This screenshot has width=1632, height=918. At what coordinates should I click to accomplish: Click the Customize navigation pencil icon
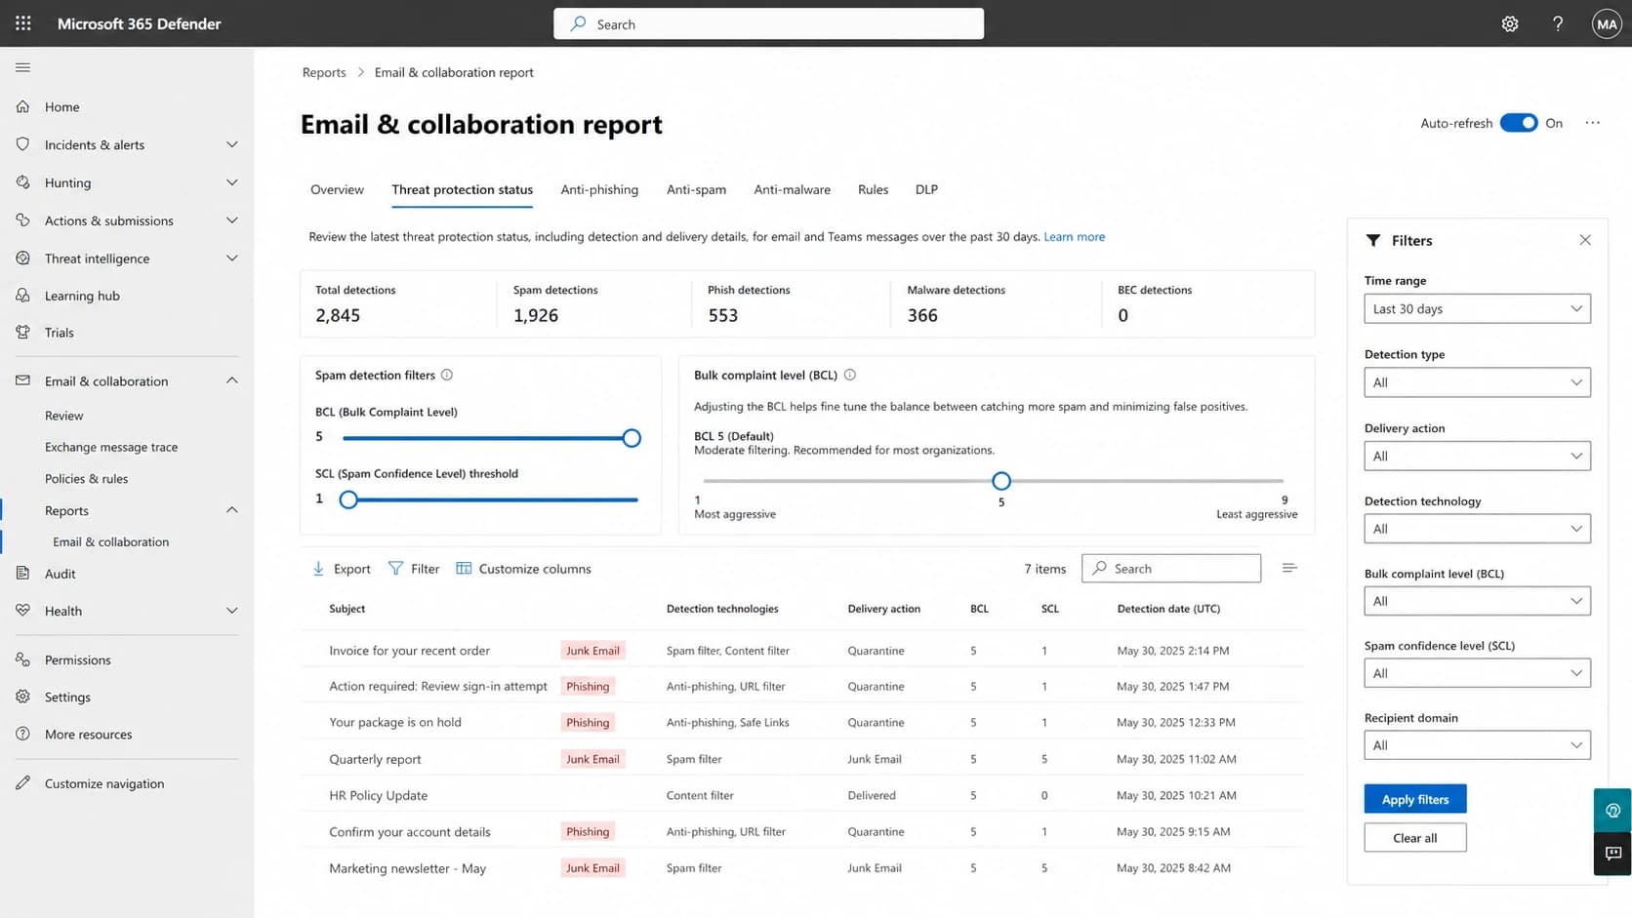[x=23, y=783]
